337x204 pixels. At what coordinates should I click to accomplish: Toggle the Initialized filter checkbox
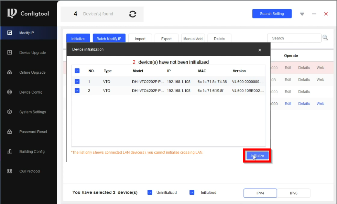click(x=192, y=192)
